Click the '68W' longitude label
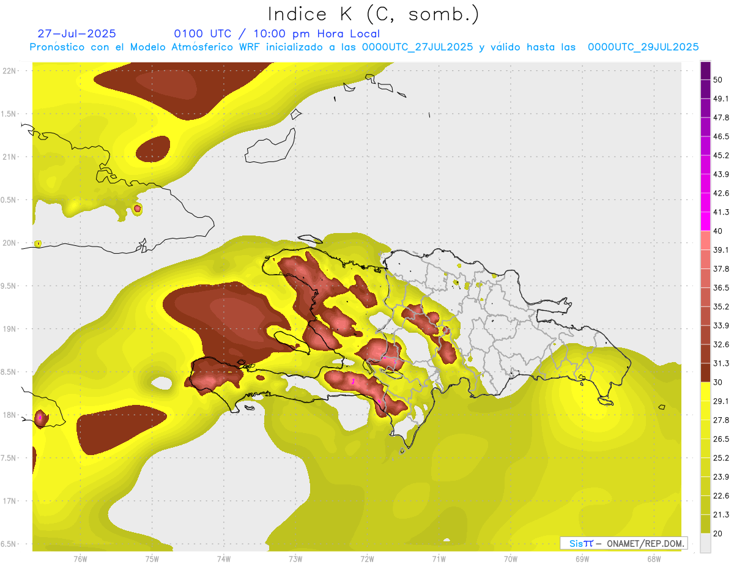The height and width of the screenshot is (567, 734). 653,558
